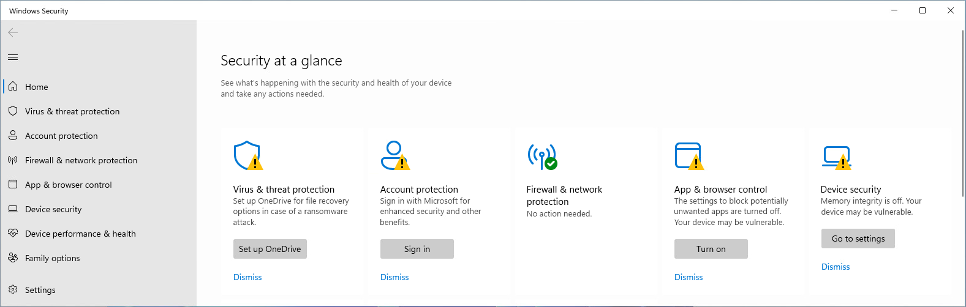
Task: Click the large antenna checkmark icon on Firewall card
Action: pyautogui.click(x=543, y=157)
